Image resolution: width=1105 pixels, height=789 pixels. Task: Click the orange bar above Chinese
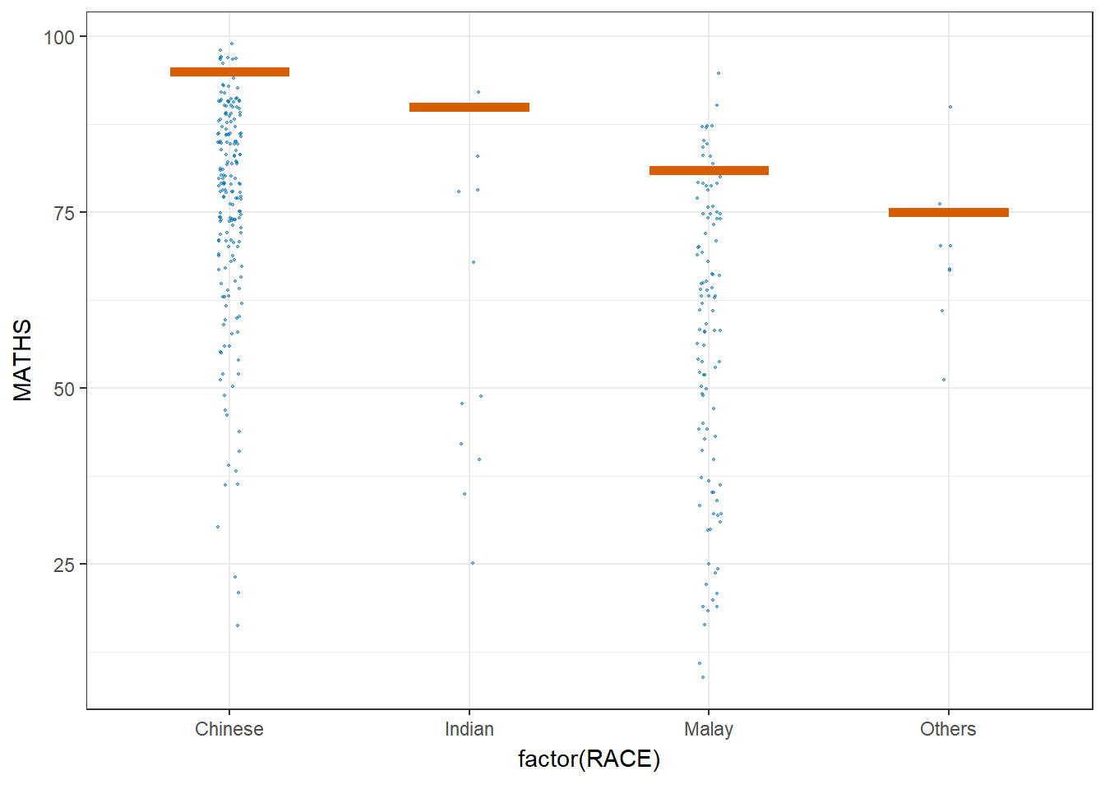click(x=229, y=72)
